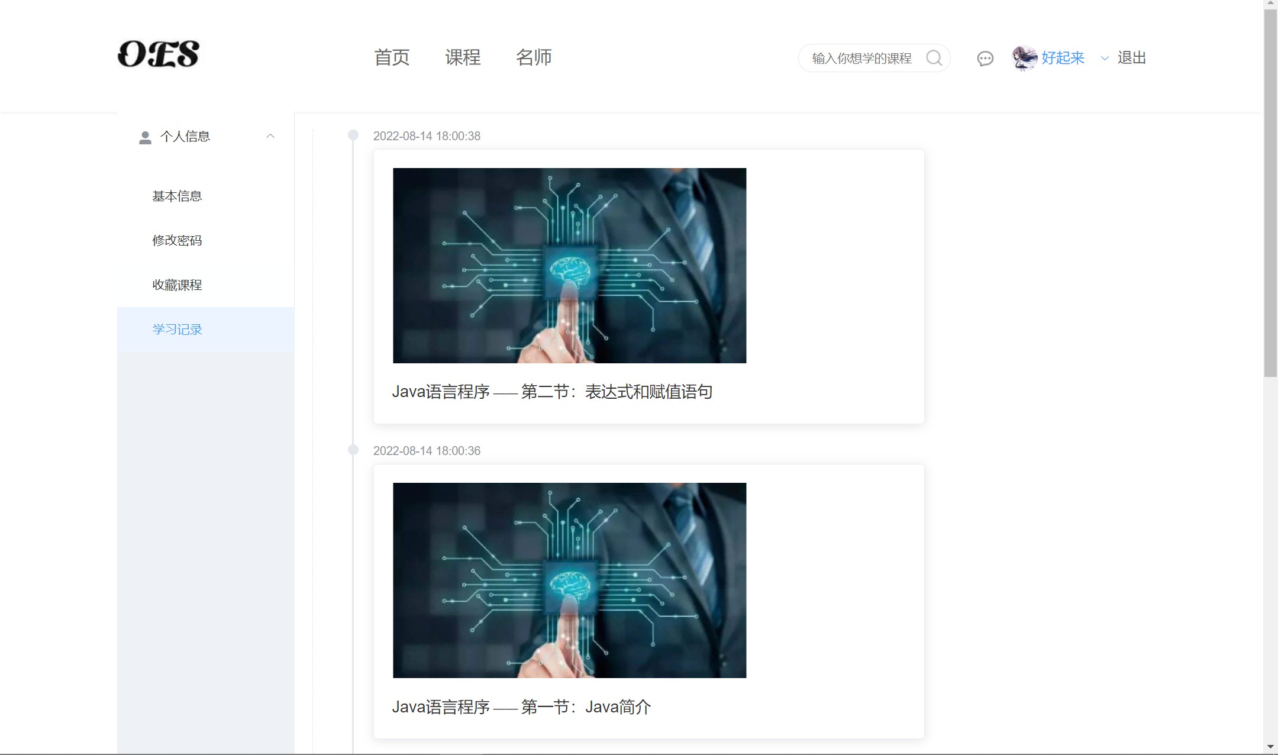The image size is (1278, 755).
Task: Select 学习记录 in the sidebar
Action: 177,330
